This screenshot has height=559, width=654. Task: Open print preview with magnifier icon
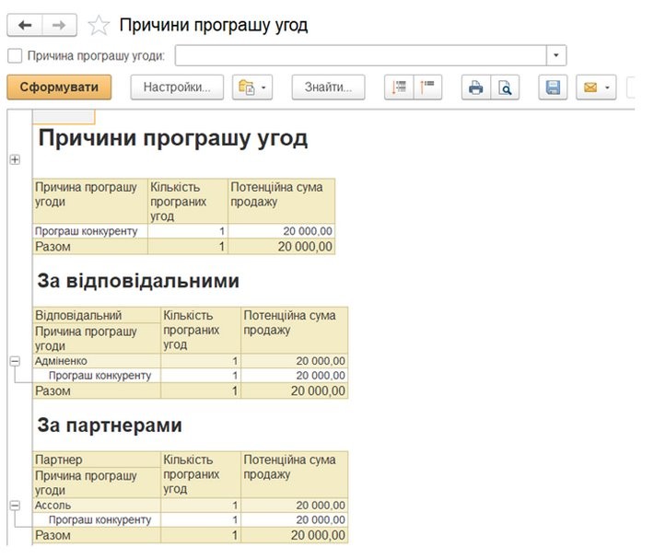[x=505, y=87]
